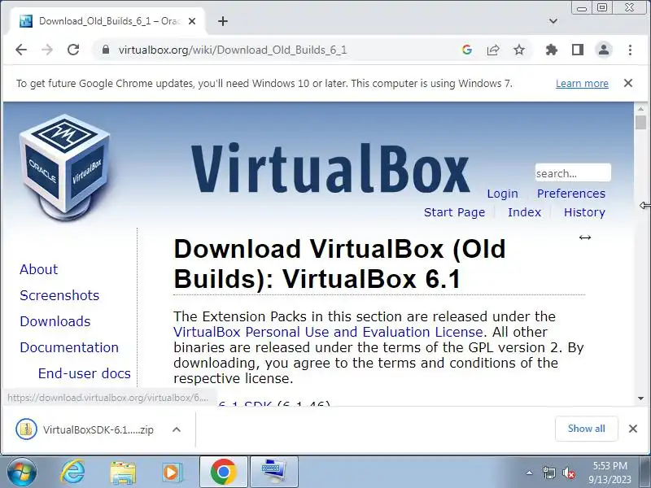Open a new tab with the plus button
The width and height of the screenshot is (651, 488).
coord(223,21)
